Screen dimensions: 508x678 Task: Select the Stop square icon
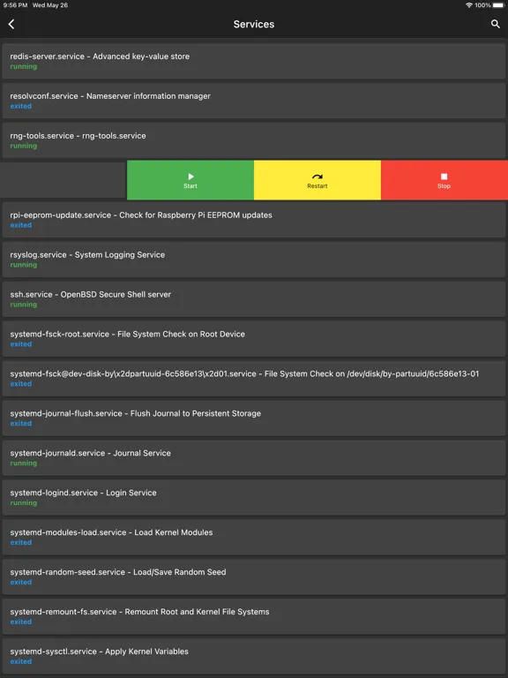click(x=444, y=177)
